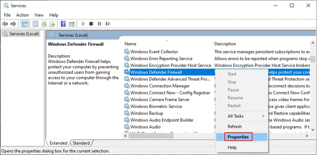Click the Services title bar gear icon
The height and width of the screenshot is (155, 317).
click(6, 6)
